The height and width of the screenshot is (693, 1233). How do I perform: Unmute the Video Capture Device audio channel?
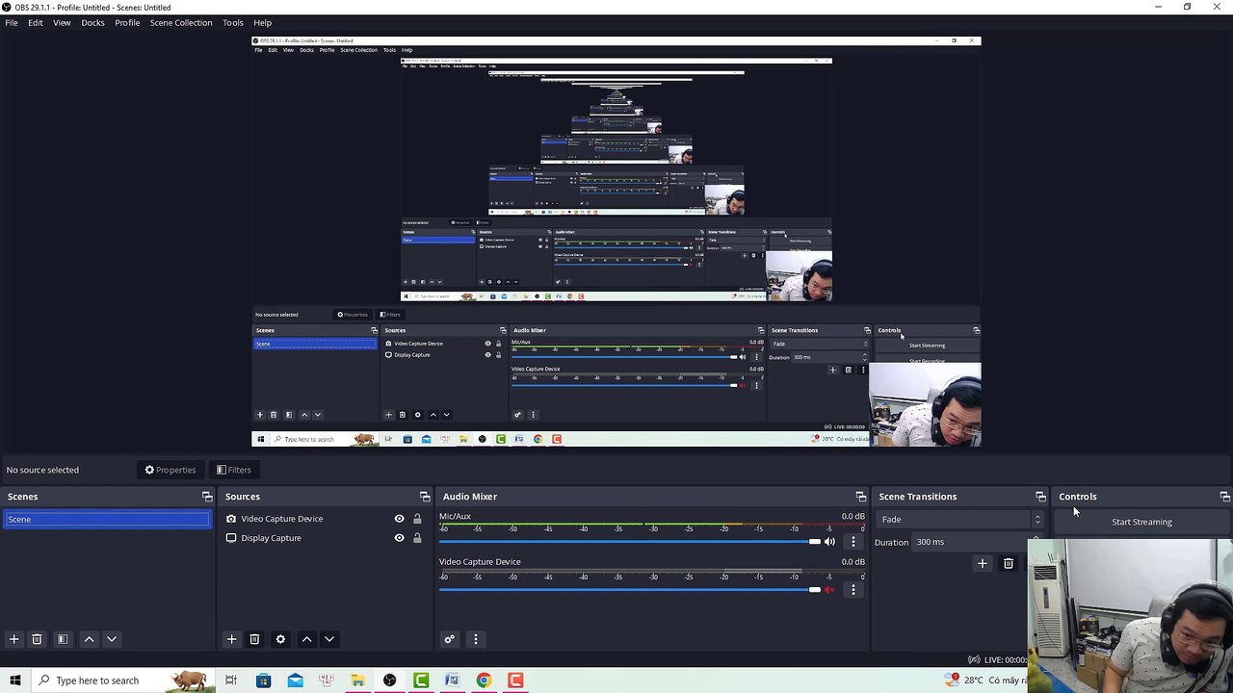pyautogui.click(x=829, y=590)
